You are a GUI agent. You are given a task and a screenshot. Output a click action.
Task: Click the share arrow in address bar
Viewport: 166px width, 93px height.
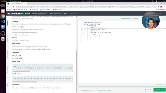click(x=152, y=7)
